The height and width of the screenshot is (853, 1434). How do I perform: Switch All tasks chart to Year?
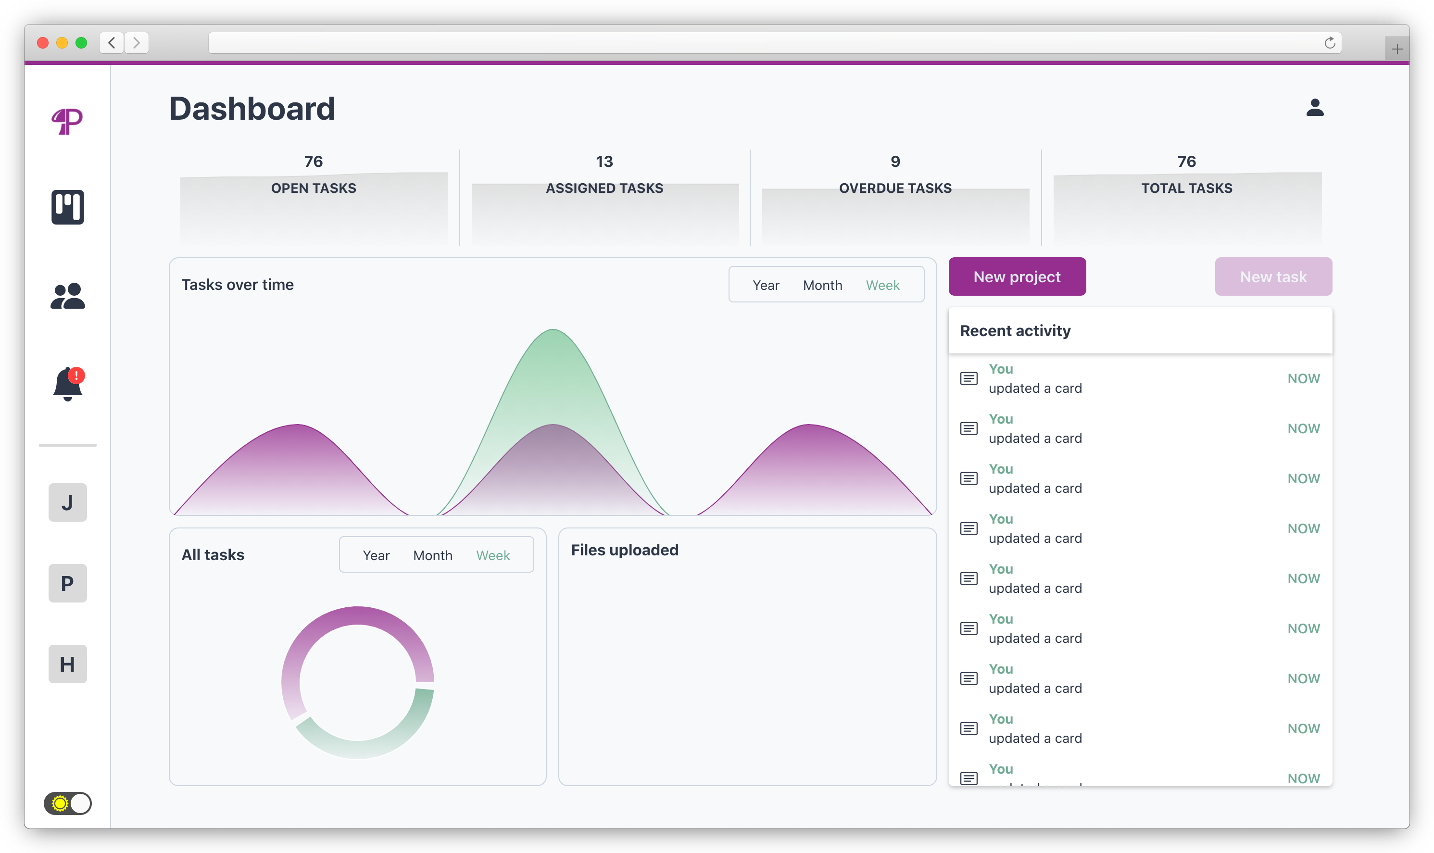[376, 555]
